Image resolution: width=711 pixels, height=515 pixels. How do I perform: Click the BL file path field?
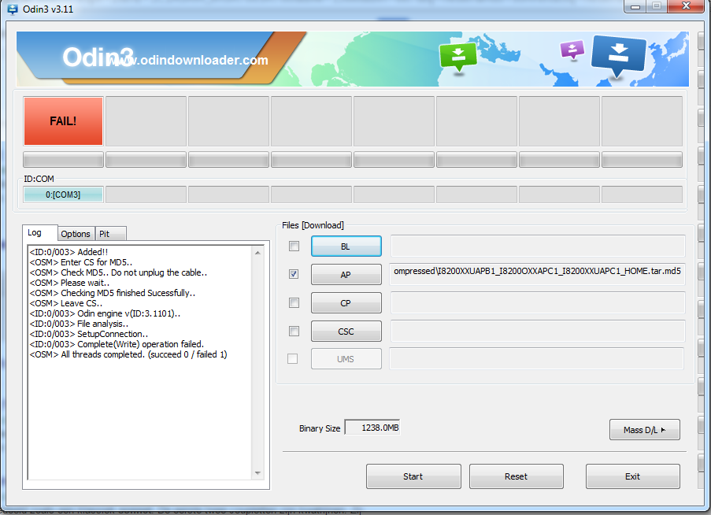tap(537, 246)
